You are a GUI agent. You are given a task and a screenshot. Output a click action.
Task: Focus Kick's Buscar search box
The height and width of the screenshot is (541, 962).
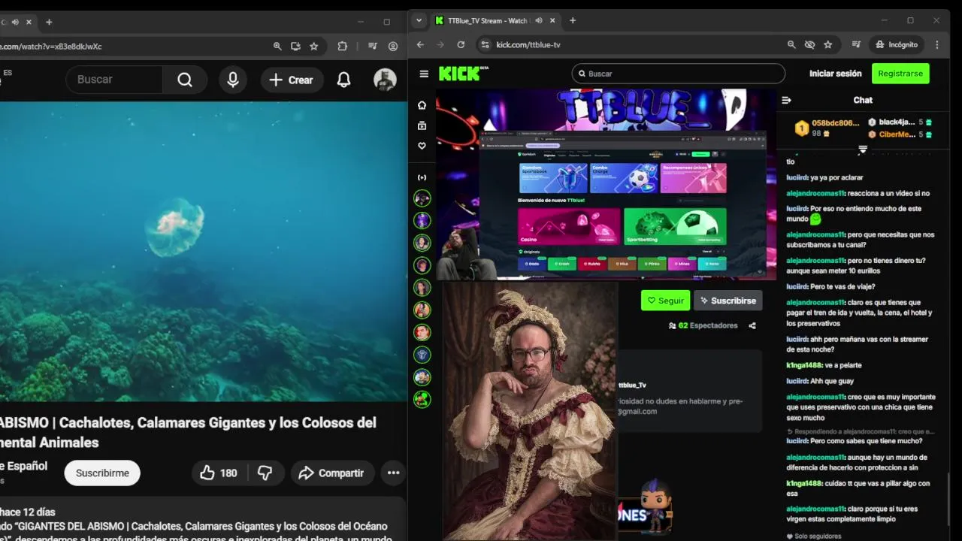pos(678,74)
